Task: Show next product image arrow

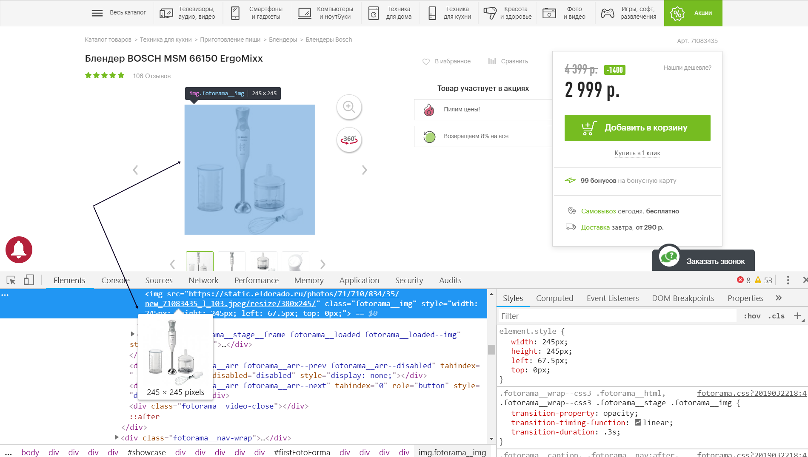Action: pyautogui.click(x=364, y=170)
